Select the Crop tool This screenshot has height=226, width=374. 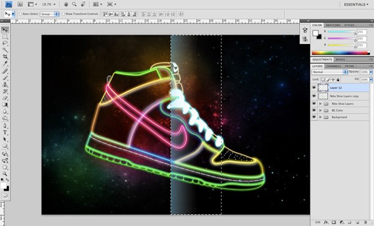[x=5, y=56]
